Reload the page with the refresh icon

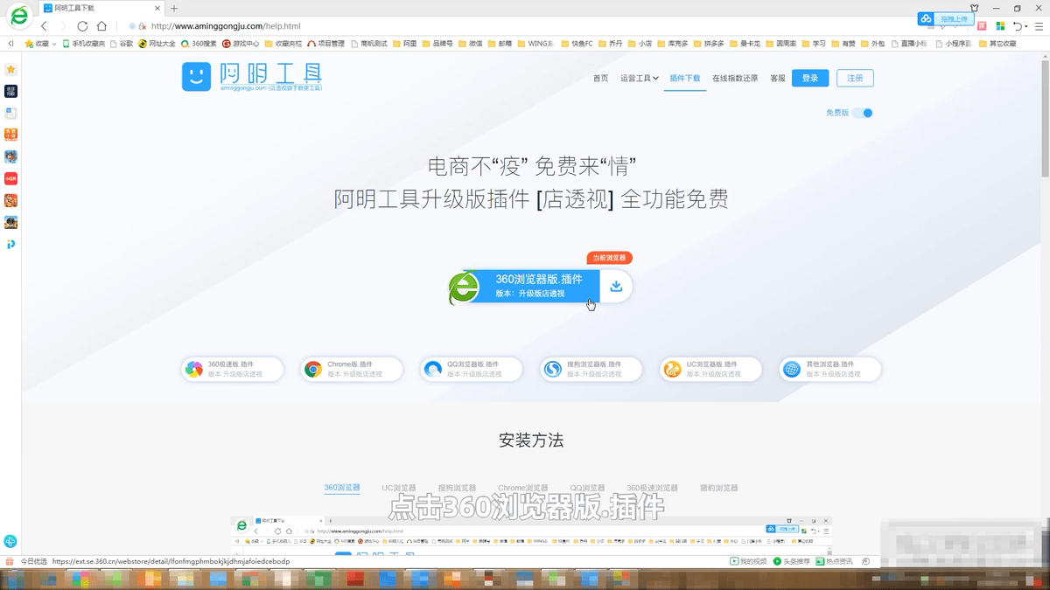[x=82, y=26]
